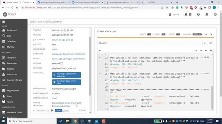Viewport: 222px width, 124px height.
Task: Collapse task on line 22
Action: 100,58
